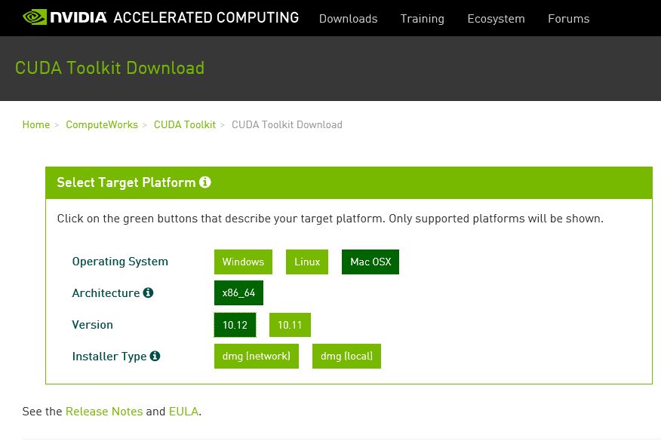This screenshot has width=661, height=444.
Task: Click the Installer Type label
Action: [x=109, y=357]
